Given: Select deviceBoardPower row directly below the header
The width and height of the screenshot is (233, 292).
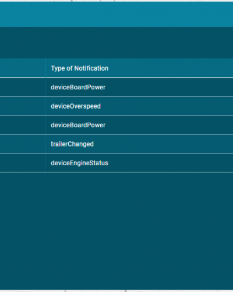Looking at the screenshot, I should pos(116,87).
